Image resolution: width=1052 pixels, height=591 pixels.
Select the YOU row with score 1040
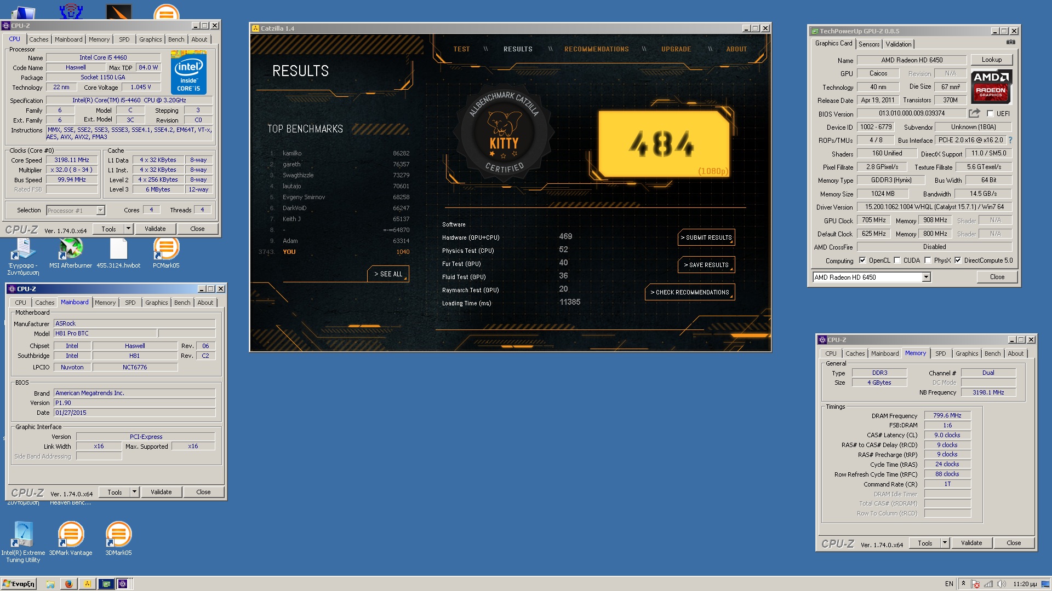click(334, 252)
